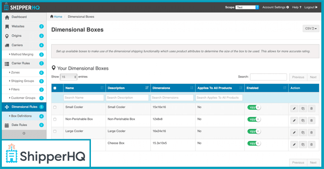Click the Carriers truck icon
The width and height of the screenshot is (324, 169).
7,45
